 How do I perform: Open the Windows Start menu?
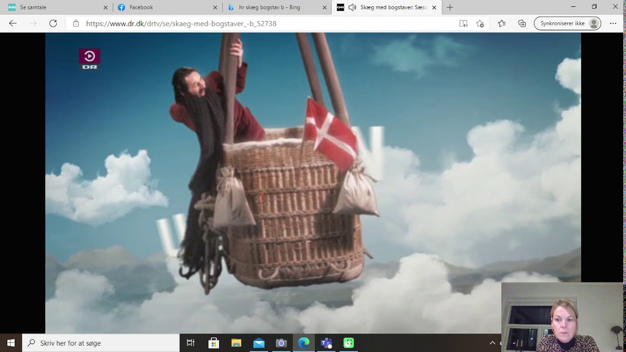coord(11,343)
